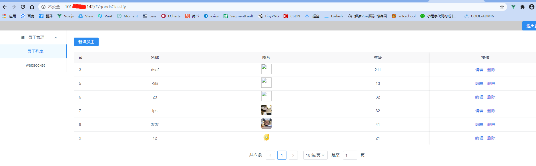Open the 应用 apps bookmark
This screenshot has height=166, width=536.
[9, 16]
